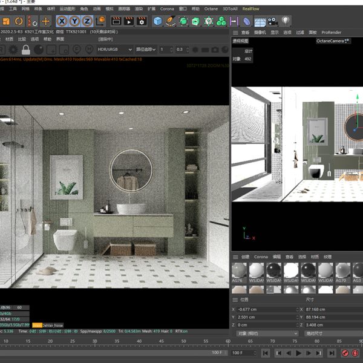The image size is (363, 363).
Task: Open the viewport ProRender menu
Action: pos(332,33)
